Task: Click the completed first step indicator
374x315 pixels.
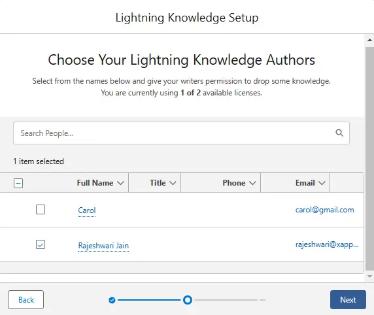Action: pos(112,300)
